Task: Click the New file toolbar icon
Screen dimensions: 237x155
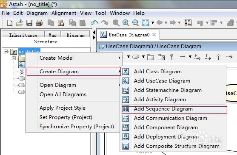Action: tap(10, 23)
